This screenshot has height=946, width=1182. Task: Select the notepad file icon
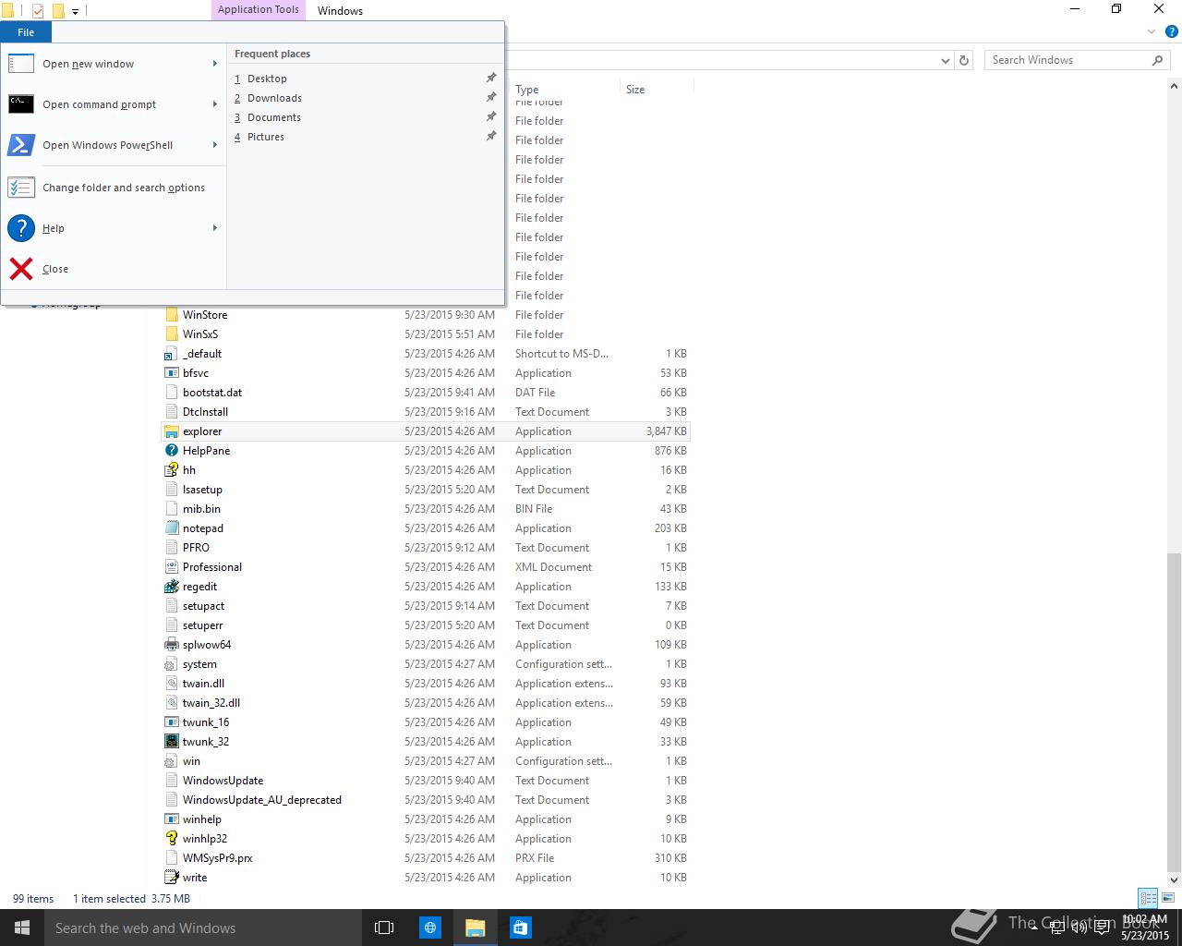(x=171, y=528)
